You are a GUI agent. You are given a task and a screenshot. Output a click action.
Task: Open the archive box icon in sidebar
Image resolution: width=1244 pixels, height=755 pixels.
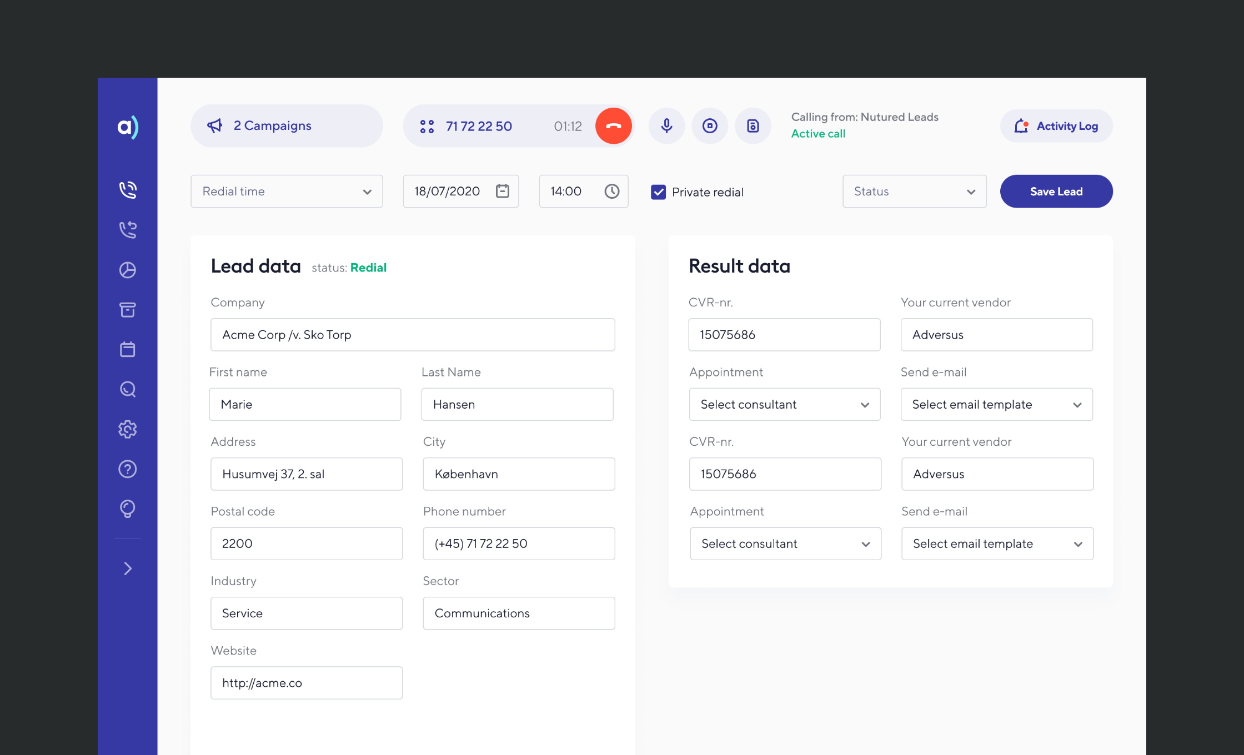point(128,310)
